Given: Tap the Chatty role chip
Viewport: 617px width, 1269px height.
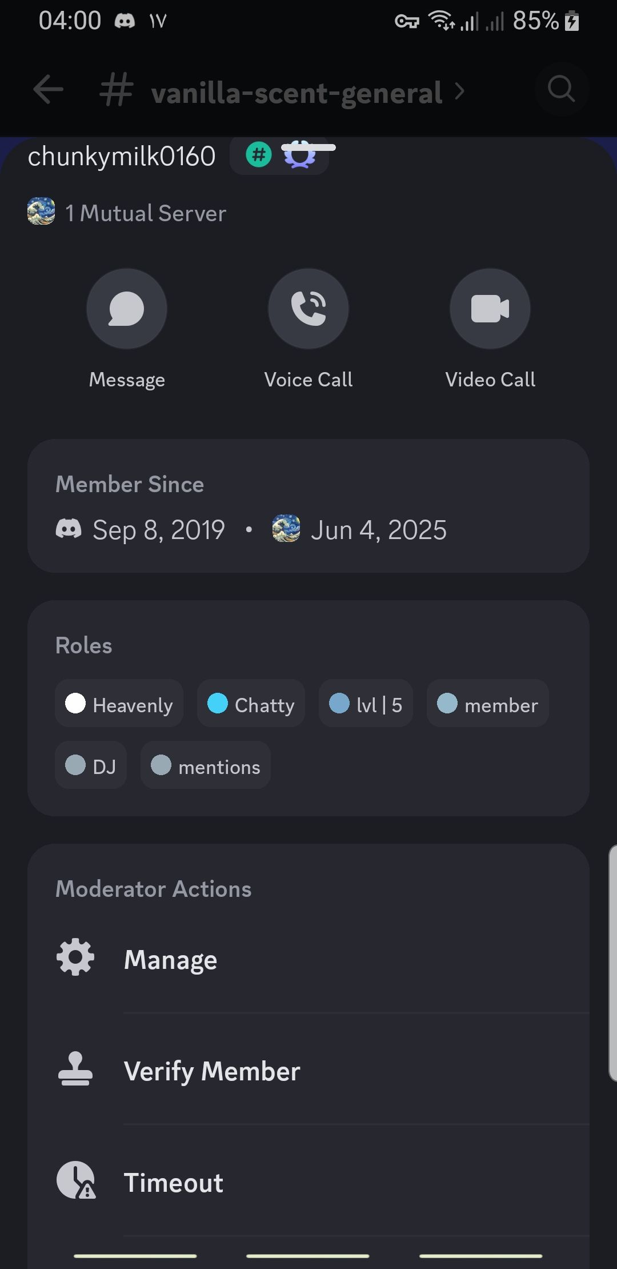Looking at the screenshot, I should (x=251, y=704).
